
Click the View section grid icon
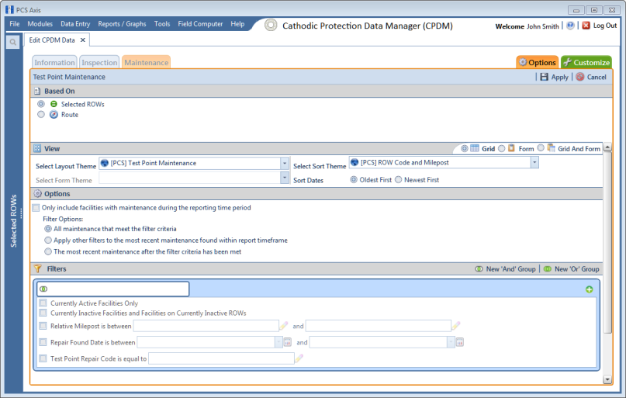pyautogui.click(x=37, y=148)
